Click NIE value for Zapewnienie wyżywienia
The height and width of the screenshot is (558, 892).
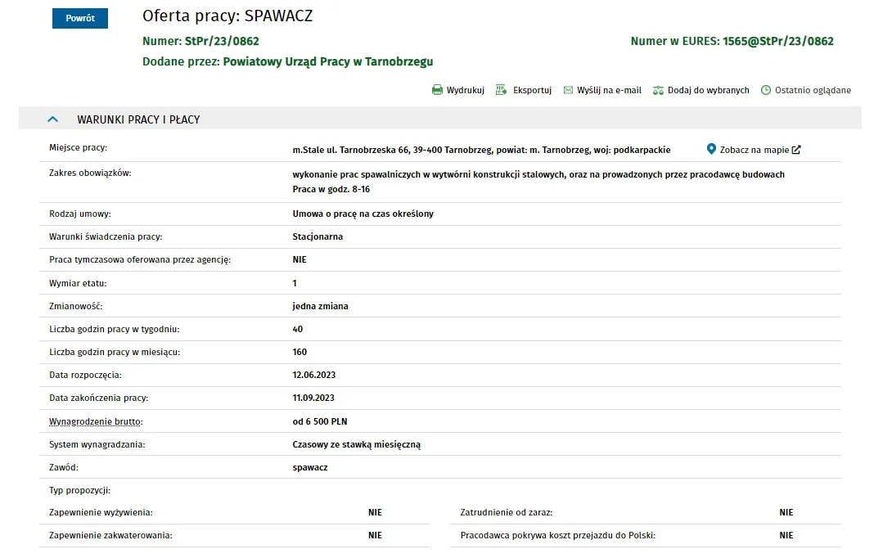(375, 512)
